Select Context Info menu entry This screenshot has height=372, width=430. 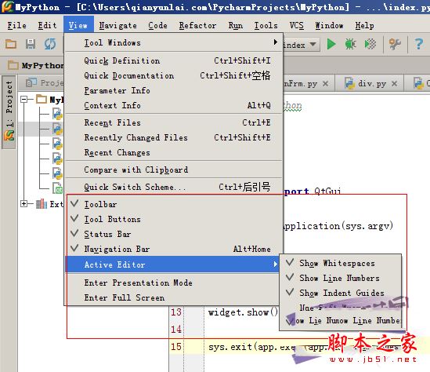[x=174, y=105]
